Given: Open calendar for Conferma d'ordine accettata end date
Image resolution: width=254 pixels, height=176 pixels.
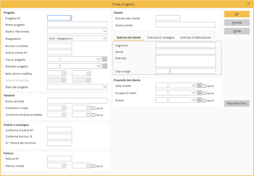Looking at the screenshot, I should [x=88, y=114].
